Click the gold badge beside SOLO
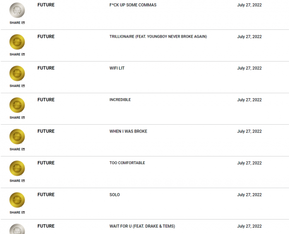 point(17,200)
